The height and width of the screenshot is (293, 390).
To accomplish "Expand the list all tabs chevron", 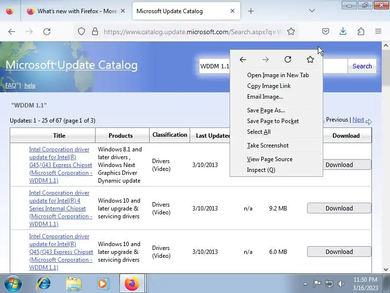I will (x=312, y=11).
